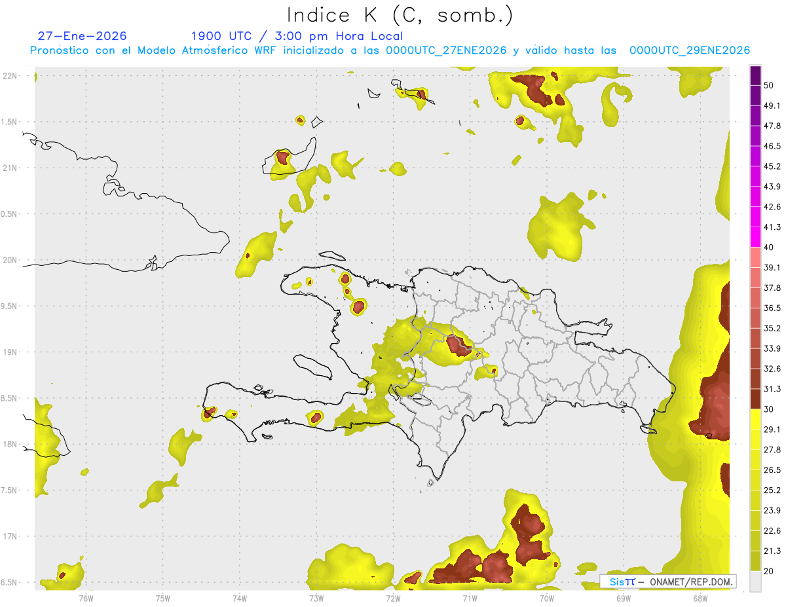Pick the colorbar value '40'
This screenshot has width=786, height=607.
[x=770, y=248]
